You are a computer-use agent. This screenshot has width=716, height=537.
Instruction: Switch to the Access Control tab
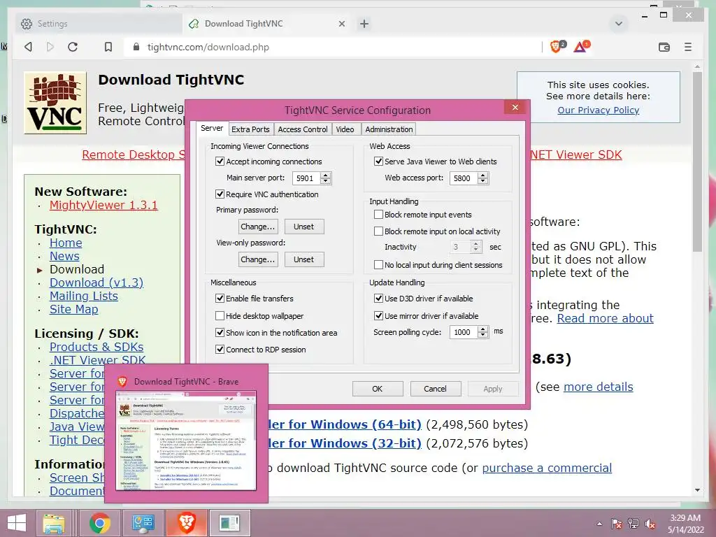coord(303,129)
